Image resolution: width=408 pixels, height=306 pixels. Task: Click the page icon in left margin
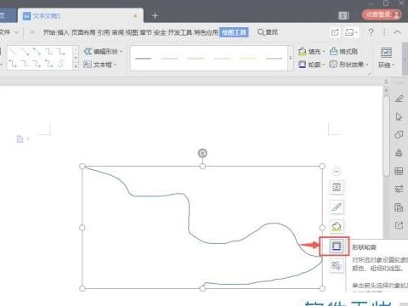click(20, 139)
